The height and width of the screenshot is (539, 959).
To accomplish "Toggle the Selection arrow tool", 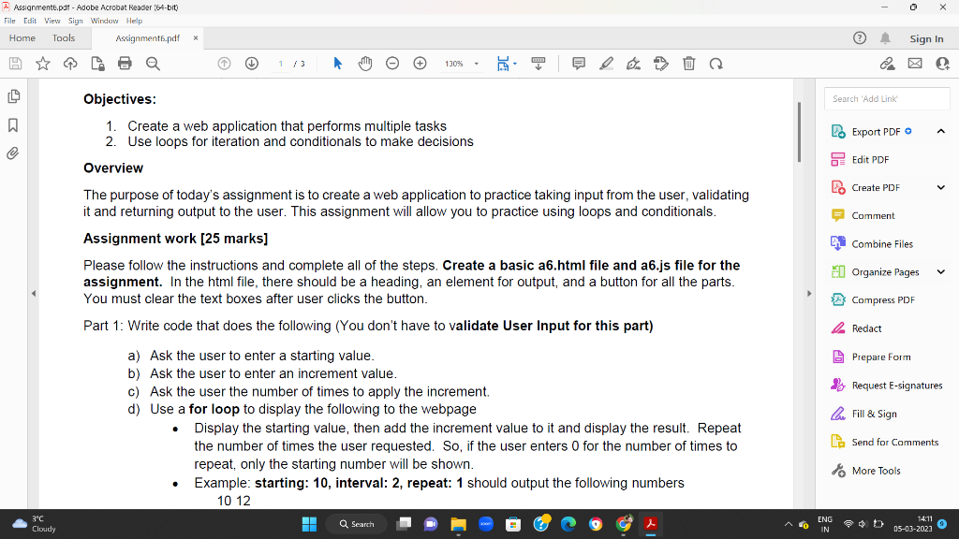I will pos(337,63).
